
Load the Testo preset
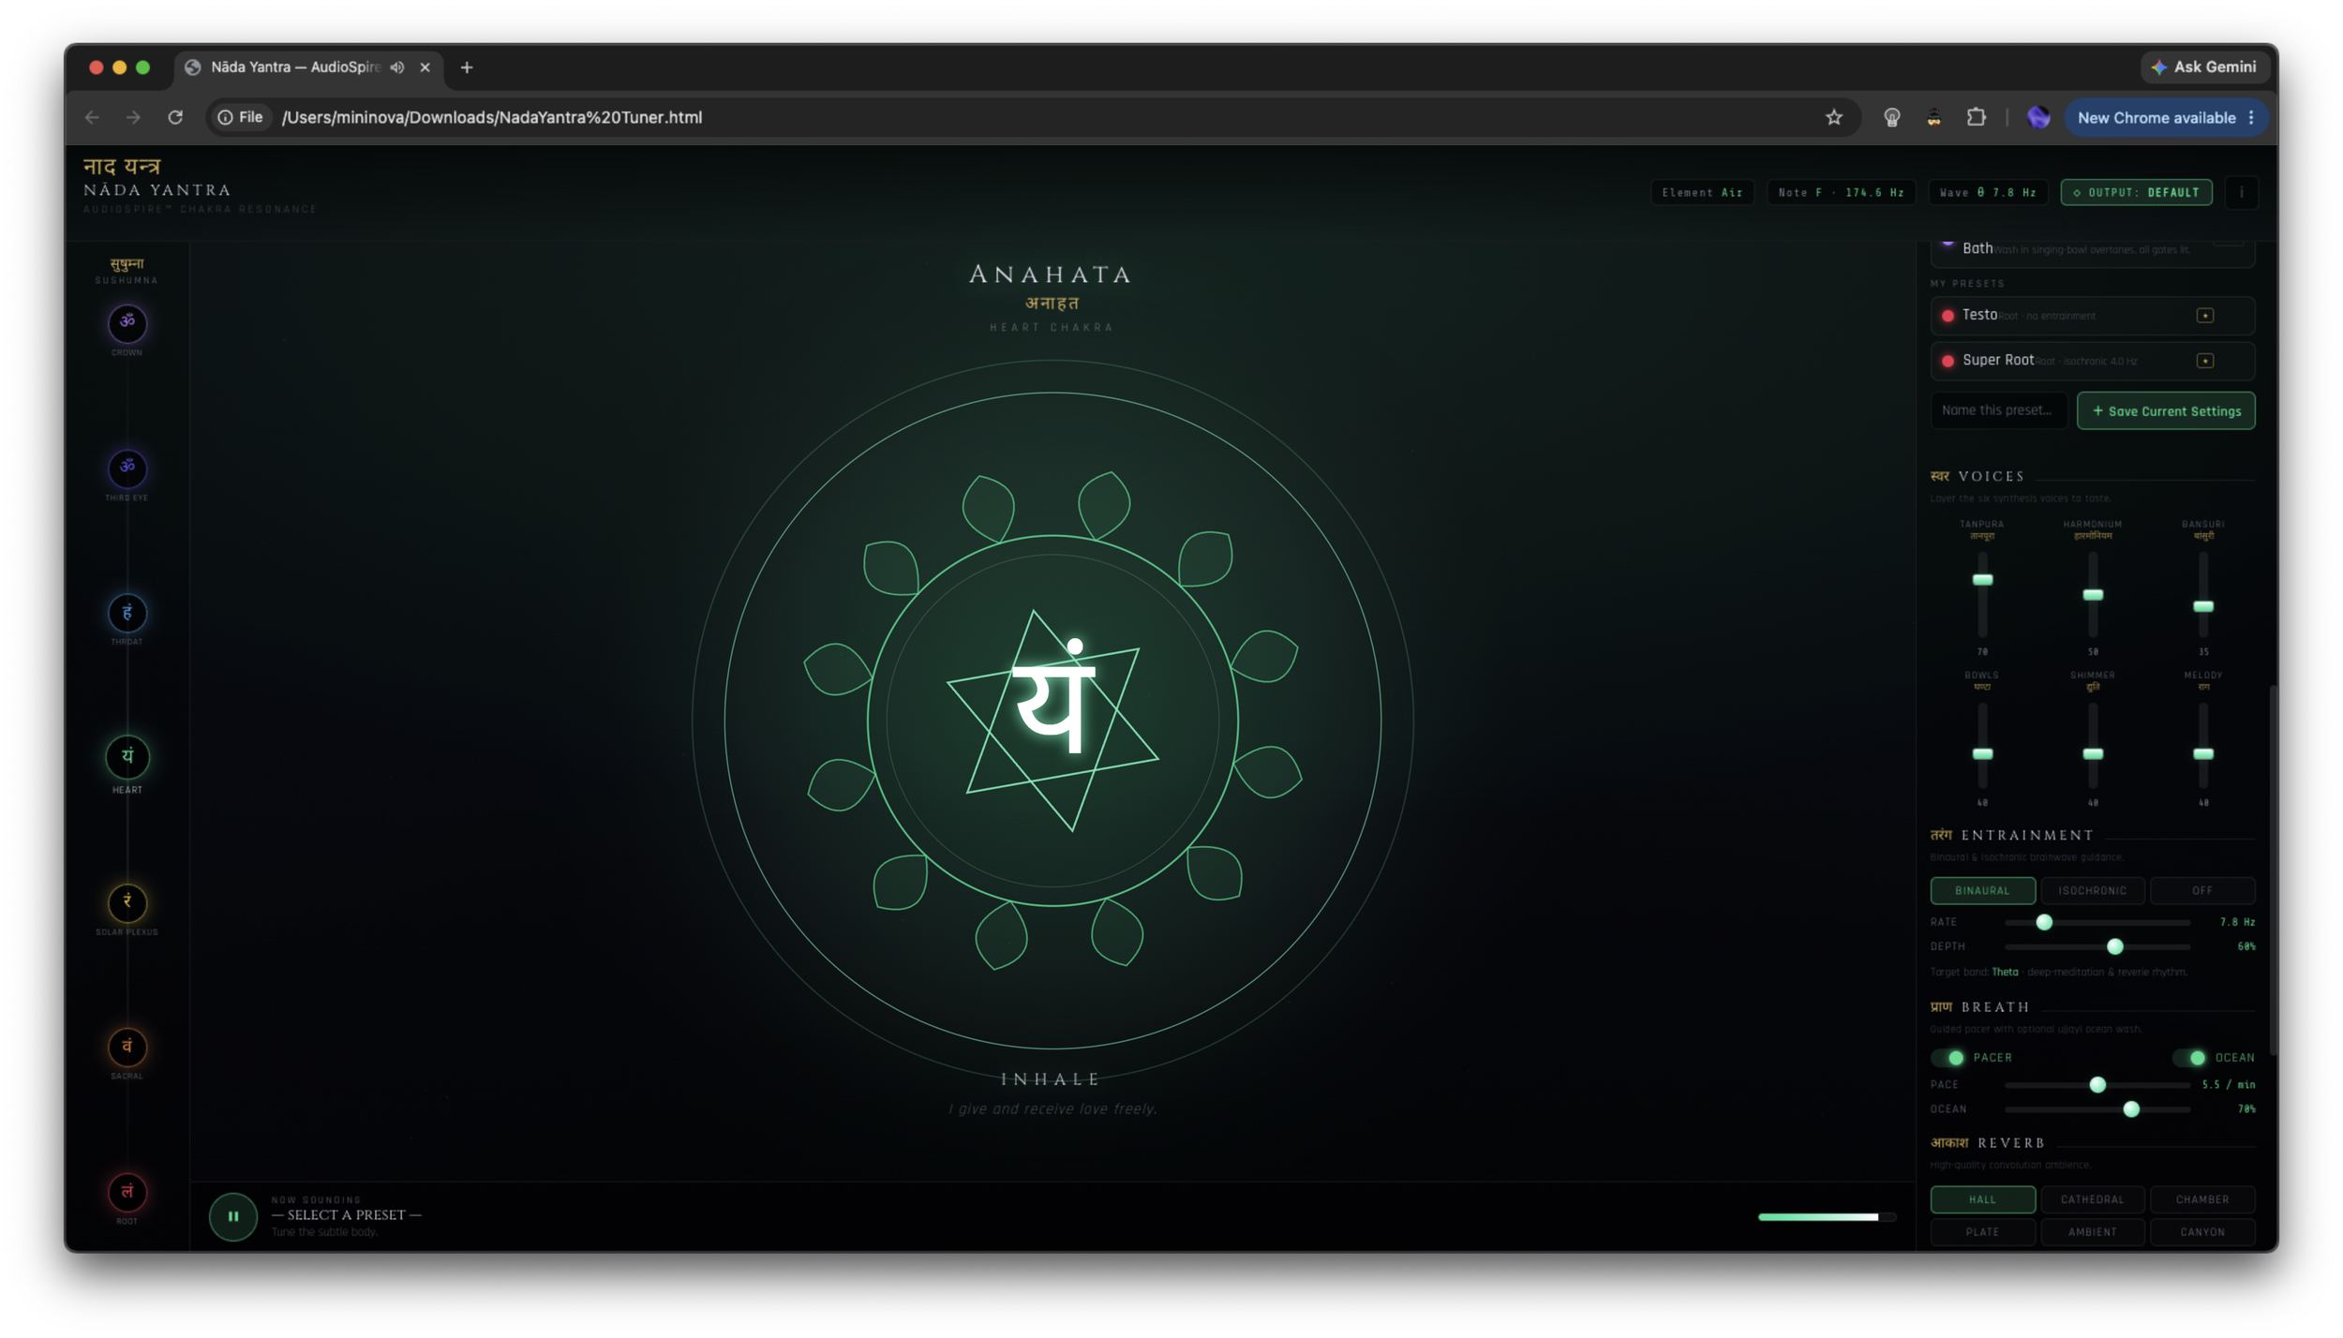2092,316
